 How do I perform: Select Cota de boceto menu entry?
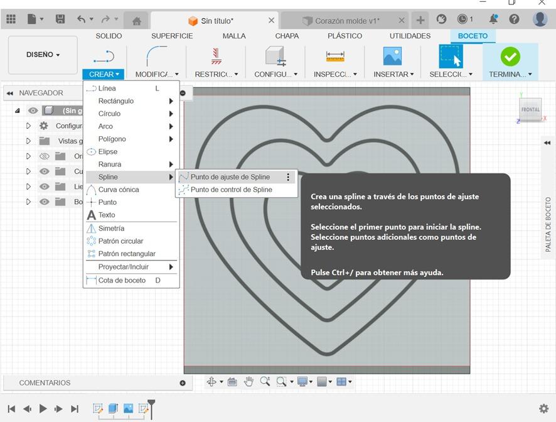pos(122,280)
